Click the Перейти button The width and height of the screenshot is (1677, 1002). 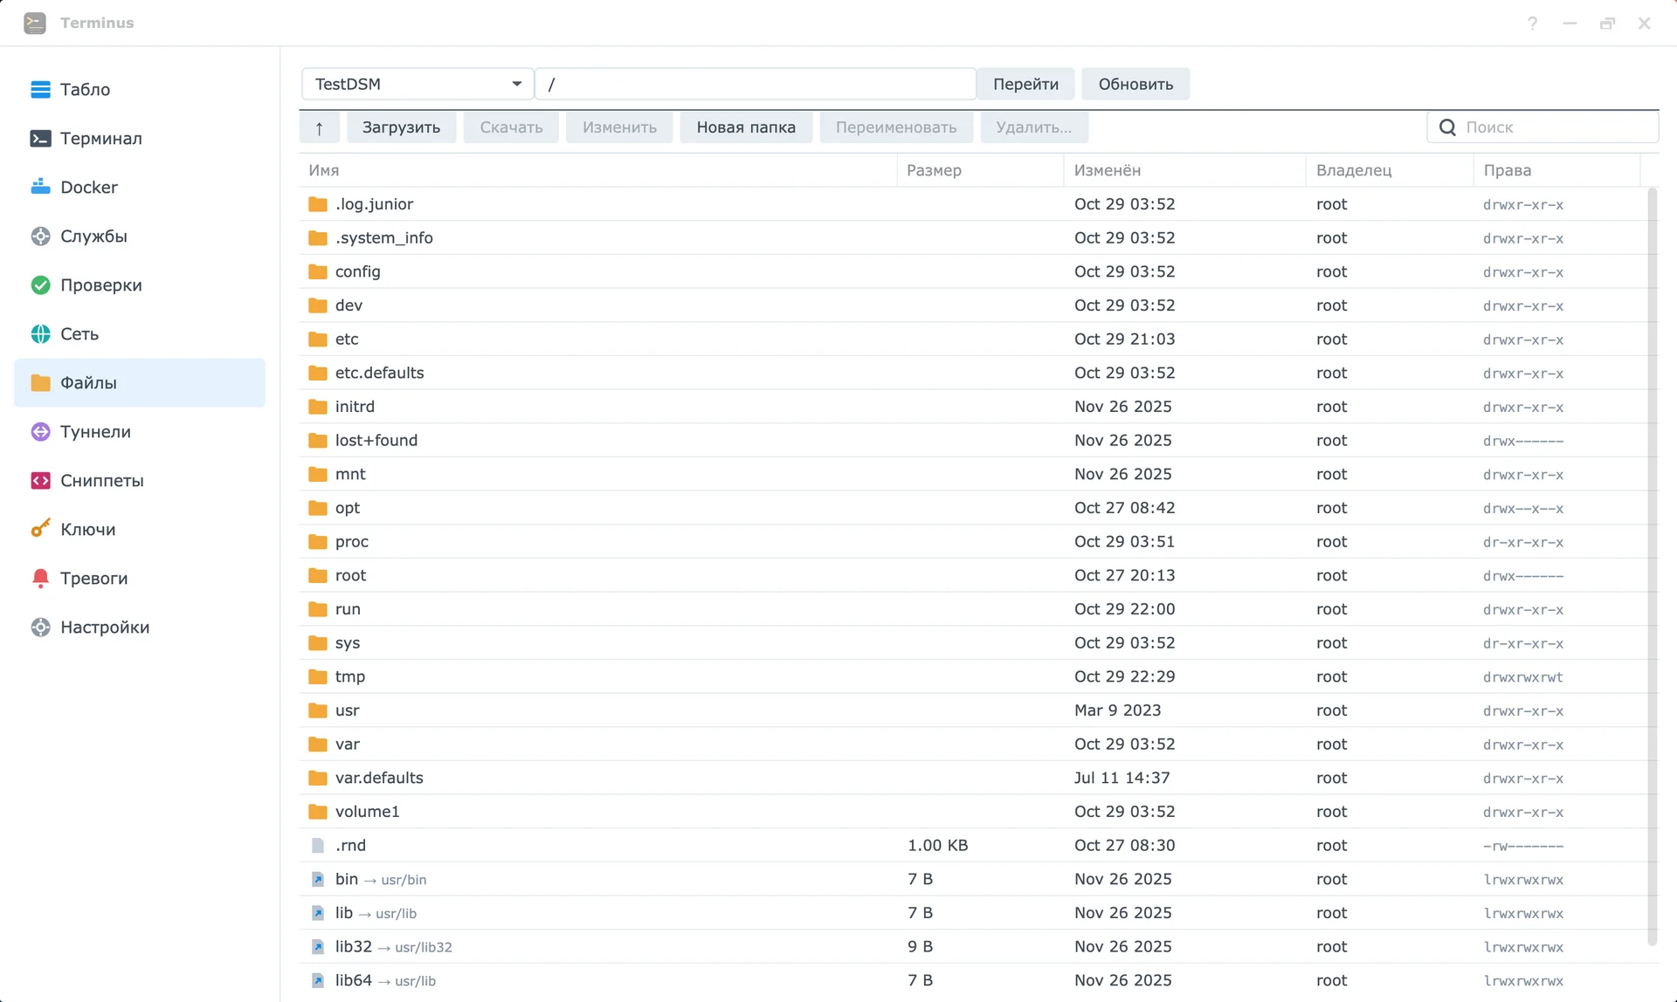pos(1025,84)
